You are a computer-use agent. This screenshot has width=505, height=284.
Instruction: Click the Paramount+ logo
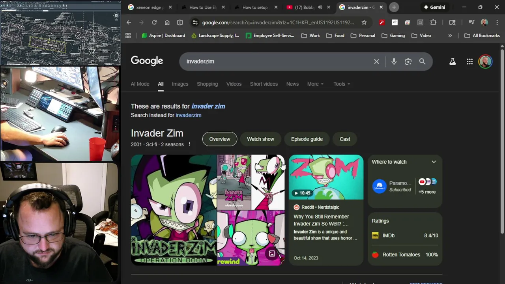(380, 186)
